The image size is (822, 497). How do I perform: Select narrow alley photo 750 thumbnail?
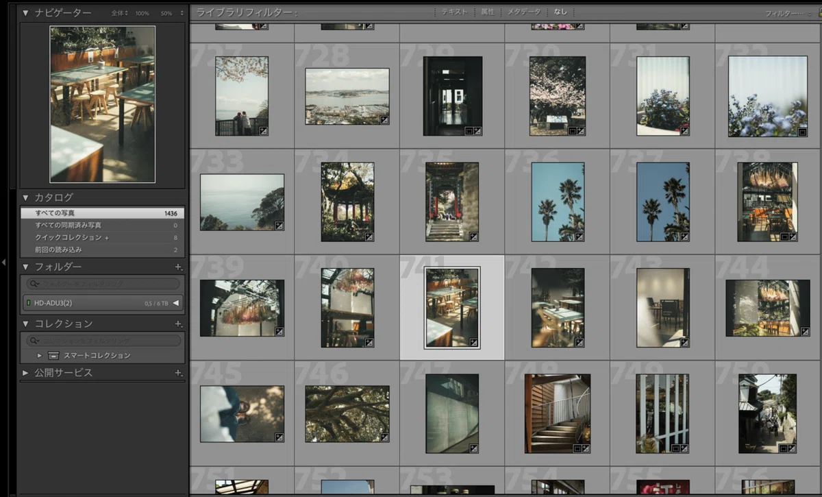(768, 413)
